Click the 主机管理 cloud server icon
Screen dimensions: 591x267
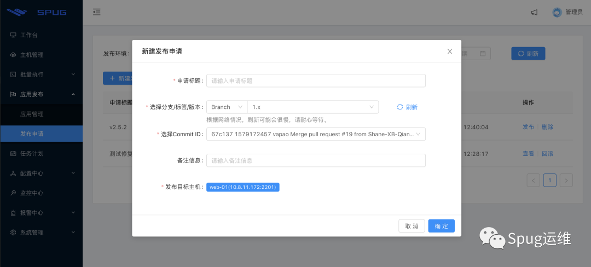pyautogui.click(x=13, y=55)
